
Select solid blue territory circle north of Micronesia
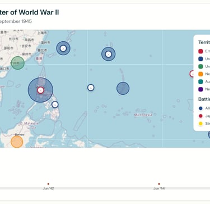click(x=123, y=88)
